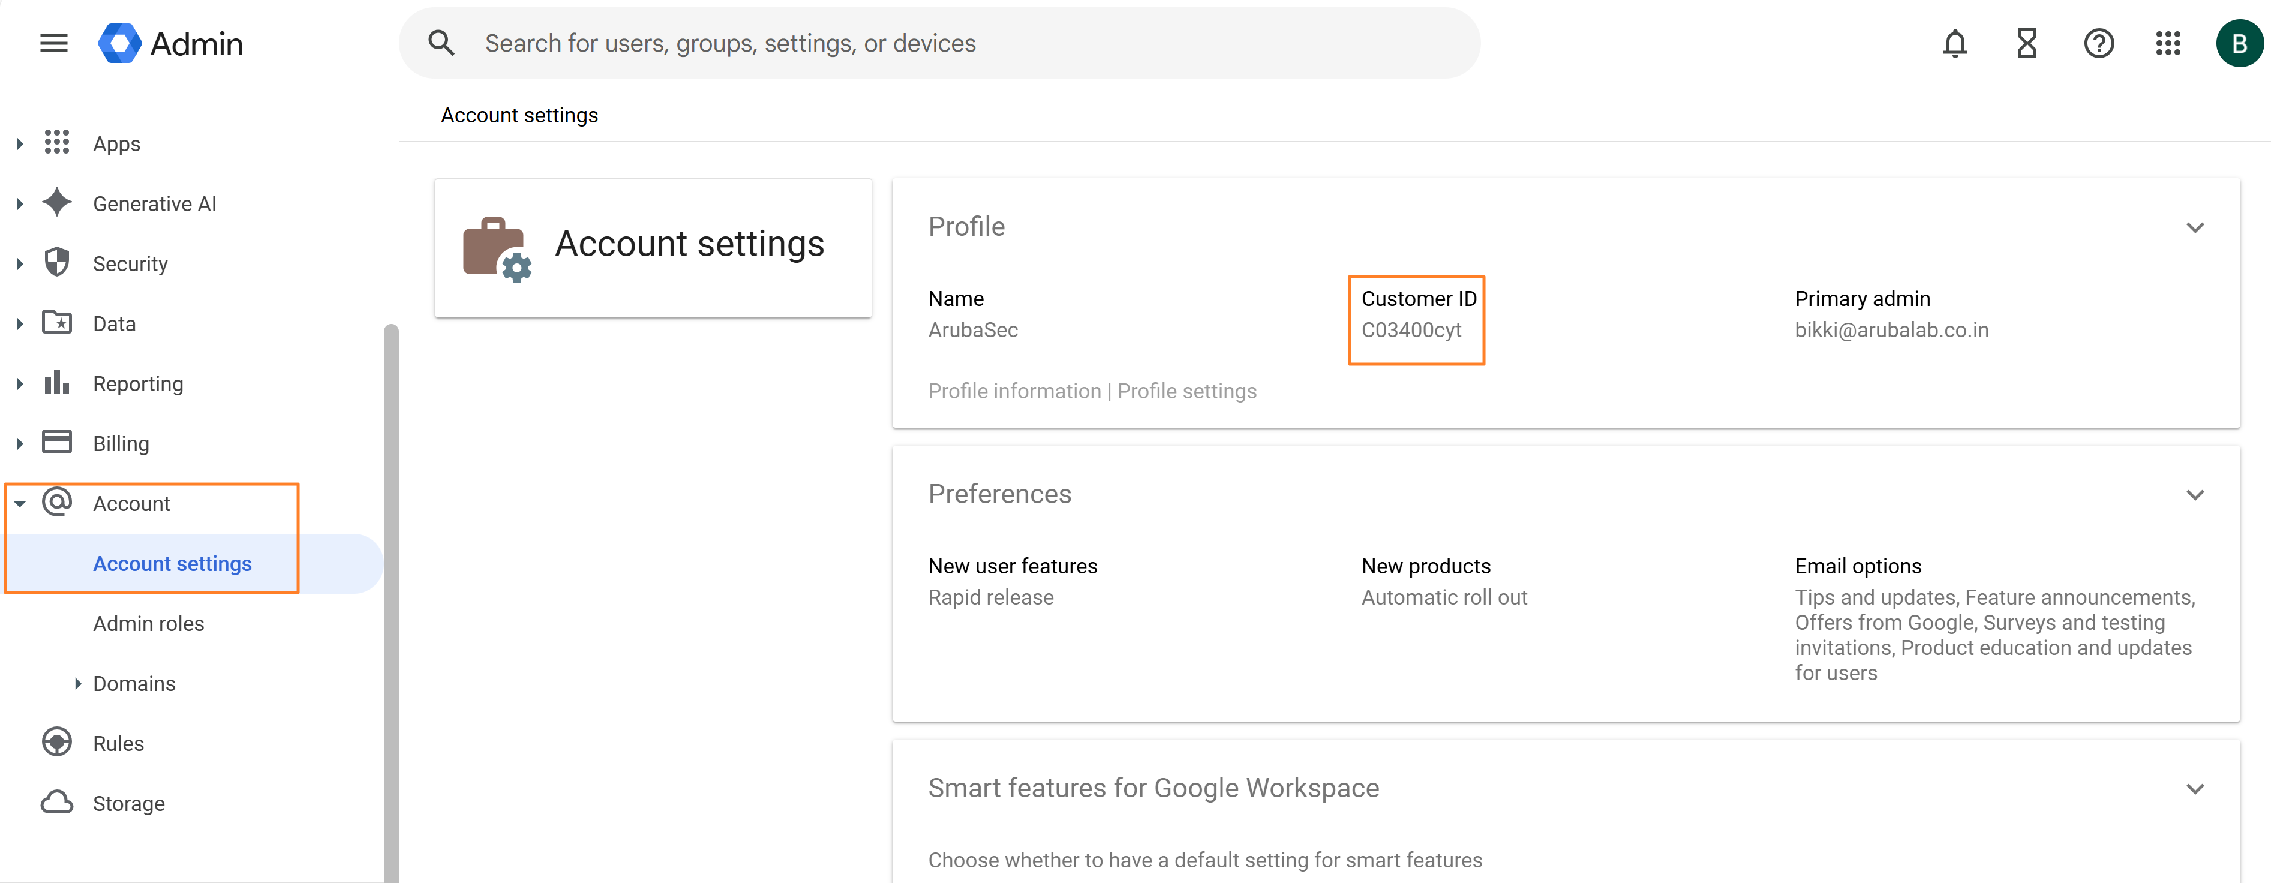Click the Google Admin logo
Image resolution: width=2271 pixels, height=883 pixels.
pos(170,43)
